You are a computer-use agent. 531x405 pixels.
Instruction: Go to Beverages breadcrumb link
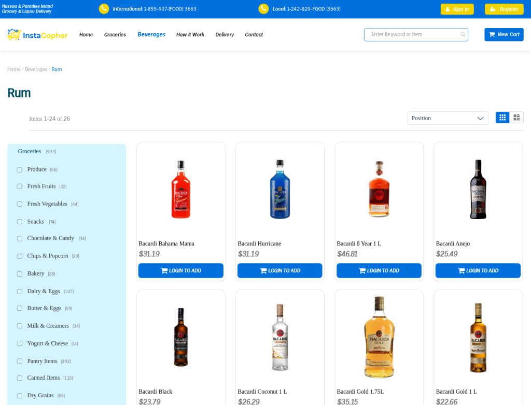pyautogui.click(x=36, y=69)
